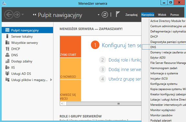Image resolution: width=186 pixels, height=122 pixels.
Task: Open Domeny i relacje zaufania menu entry
Action: point(164,52)
